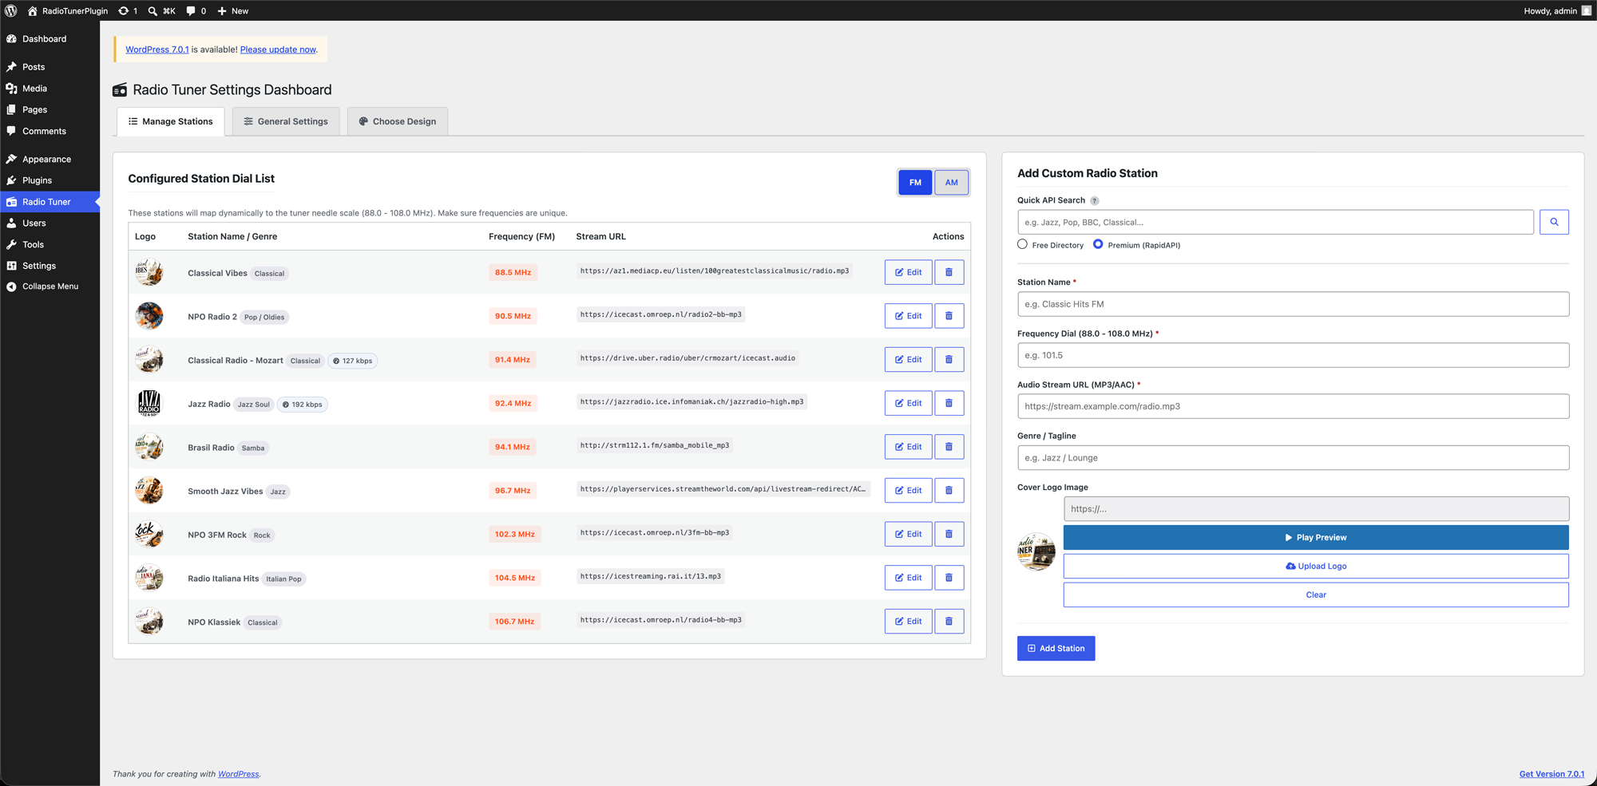Open the Radio Tuner sidebar item
This screenshot has width=1597, height=786.
coord(50,202)
